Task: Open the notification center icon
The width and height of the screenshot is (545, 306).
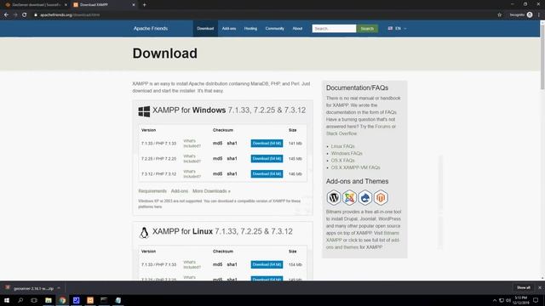Action: coord(536,300)
